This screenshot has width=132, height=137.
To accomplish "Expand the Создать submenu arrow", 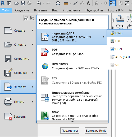I will 33,31.
